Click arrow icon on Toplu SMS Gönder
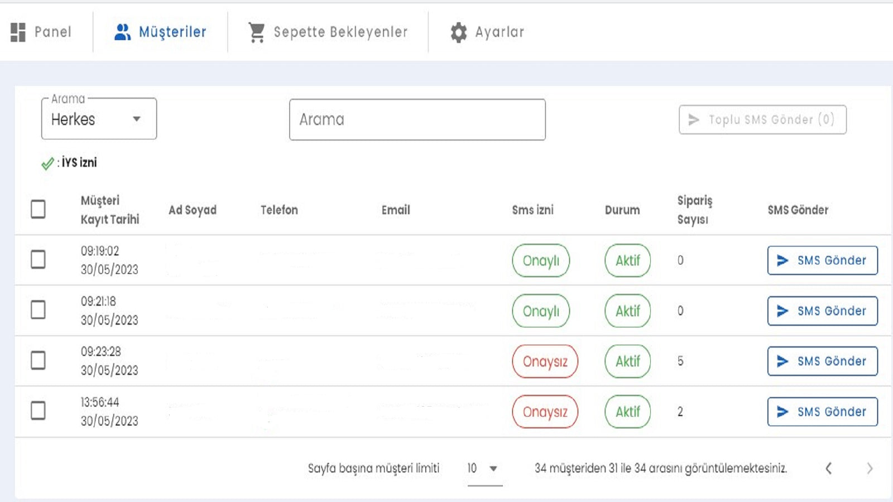The image size is (893, 502). click(694, 119)
